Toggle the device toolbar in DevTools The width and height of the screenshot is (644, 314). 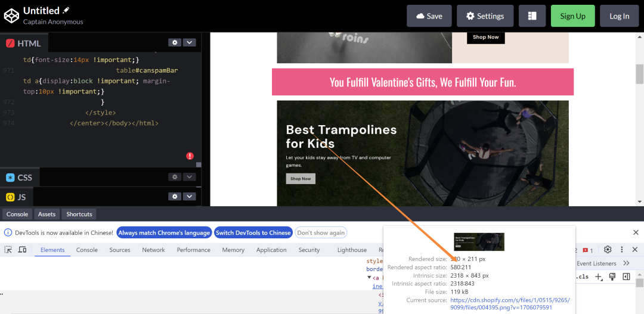click(x=22, y=250)
